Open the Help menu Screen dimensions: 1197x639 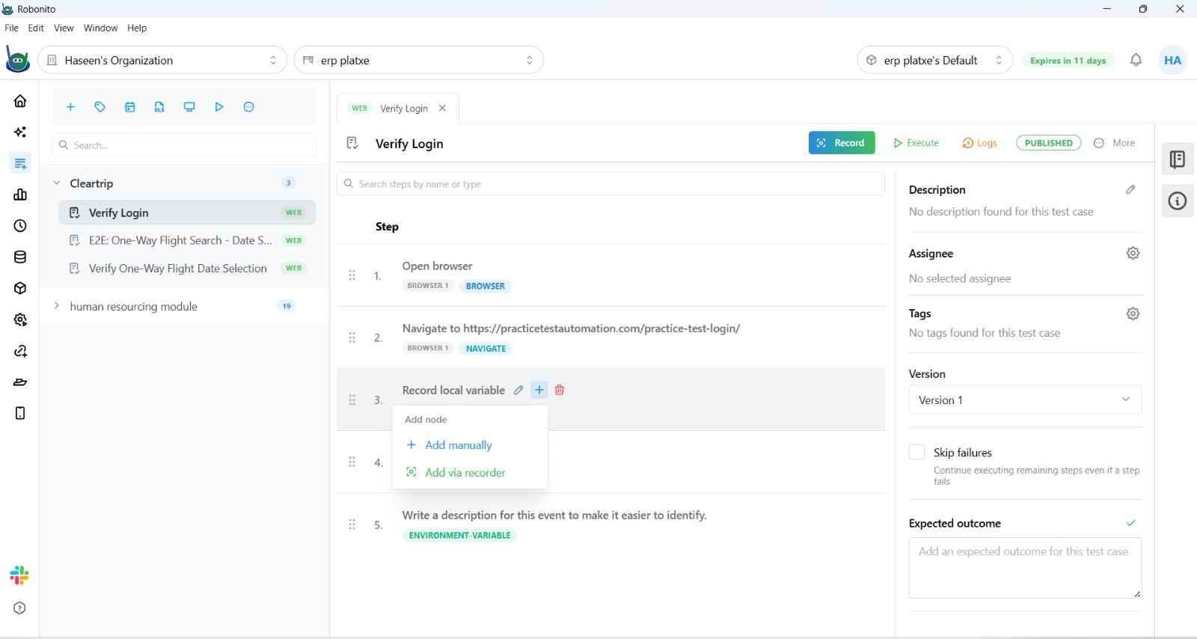137,28
